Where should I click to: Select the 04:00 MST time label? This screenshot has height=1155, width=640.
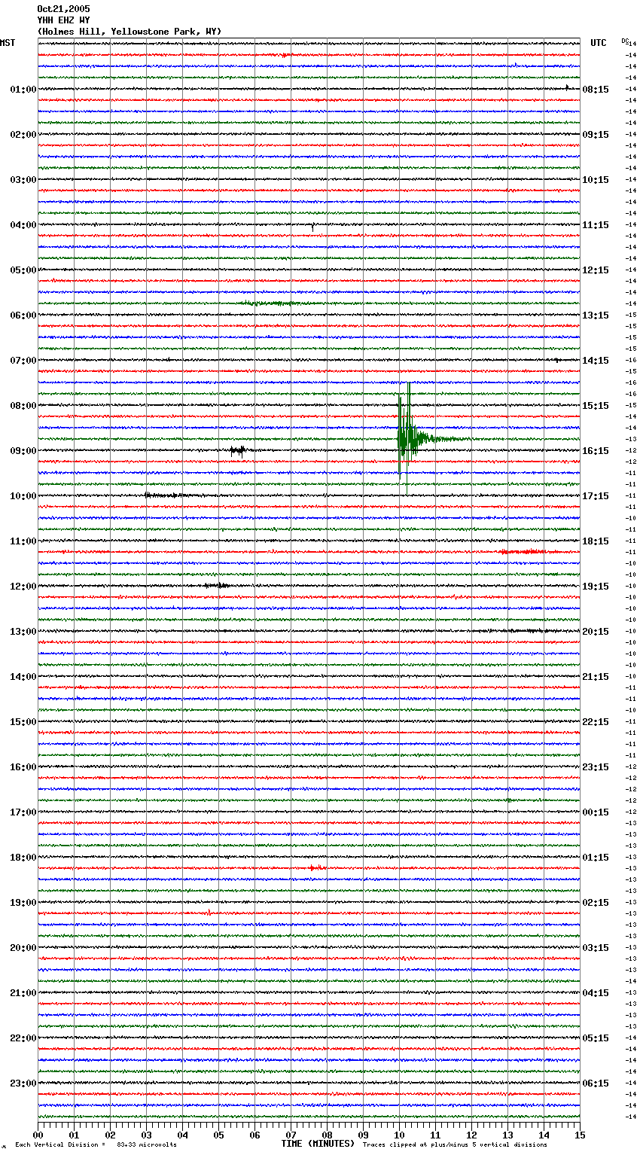coord(23,225)
